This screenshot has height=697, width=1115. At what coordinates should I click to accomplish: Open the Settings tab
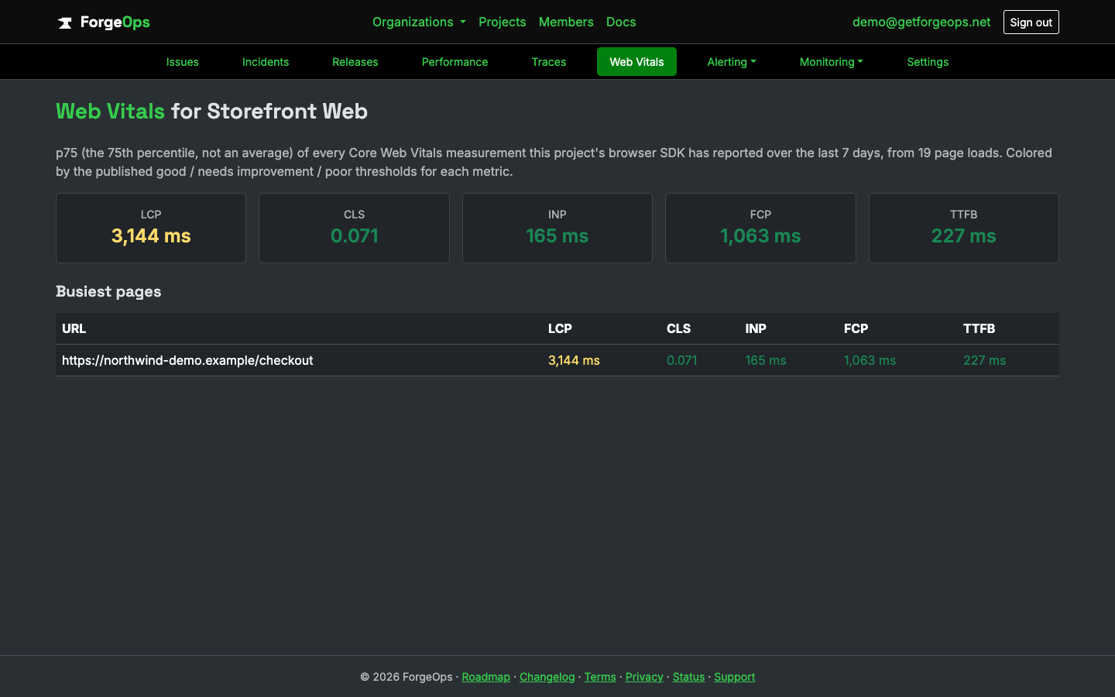tap(928, 62)
